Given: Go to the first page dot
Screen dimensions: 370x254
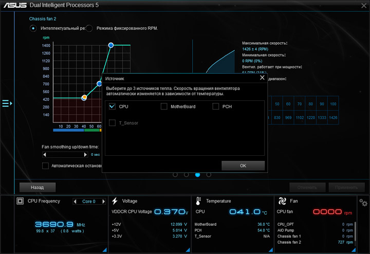Looking at the screenshot, I should (175, 175).
